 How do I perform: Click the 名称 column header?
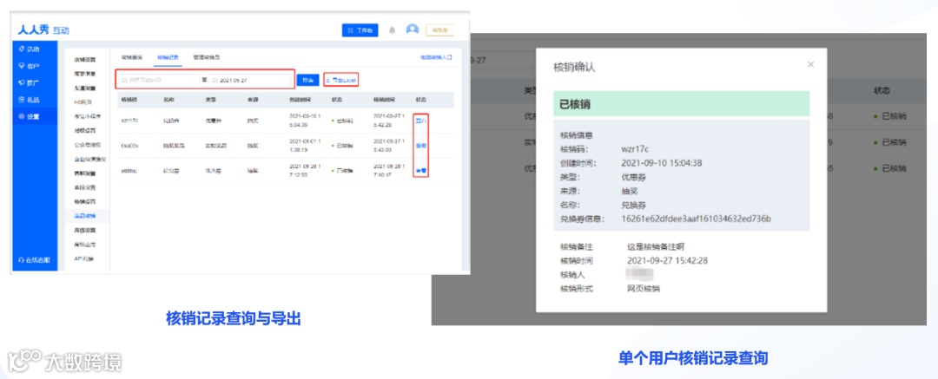coord(168,99)
